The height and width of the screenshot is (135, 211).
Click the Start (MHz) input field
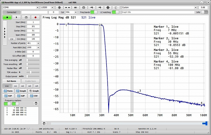pos(33,22)
